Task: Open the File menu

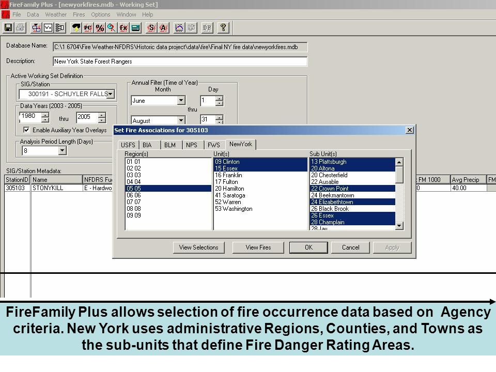Action: click(17, 14)
